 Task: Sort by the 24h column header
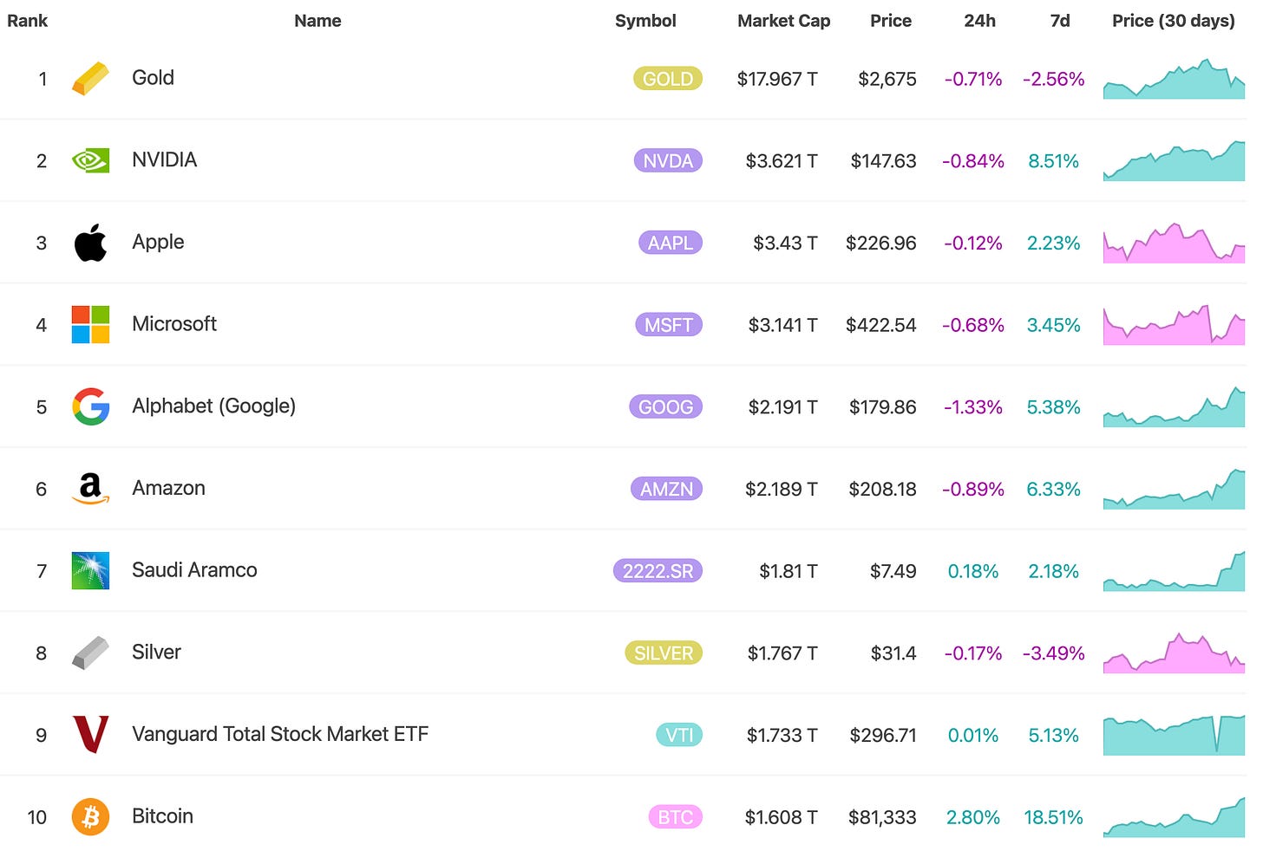point(979,21)
